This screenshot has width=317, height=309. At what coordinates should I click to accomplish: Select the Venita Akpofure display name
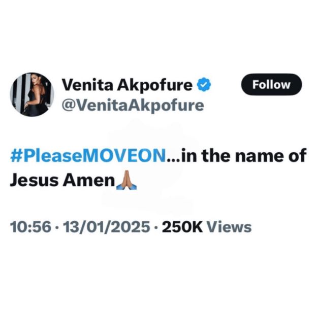(127, 85)
